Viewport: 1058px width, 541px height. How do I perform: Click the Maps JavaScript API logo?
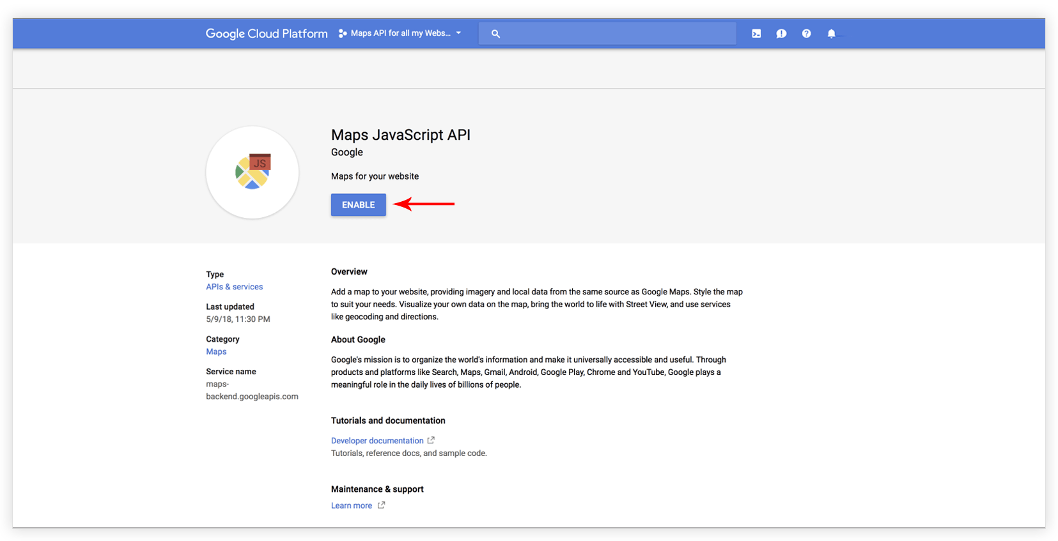(253, 172)
